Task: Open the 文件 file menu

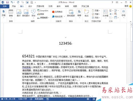Action: pyautogui.click(x=5, y=6)
